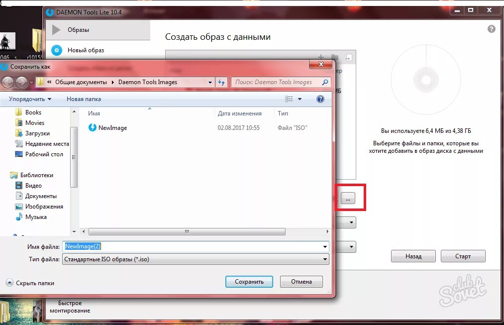Open the Видео library

tap(28, 186)
